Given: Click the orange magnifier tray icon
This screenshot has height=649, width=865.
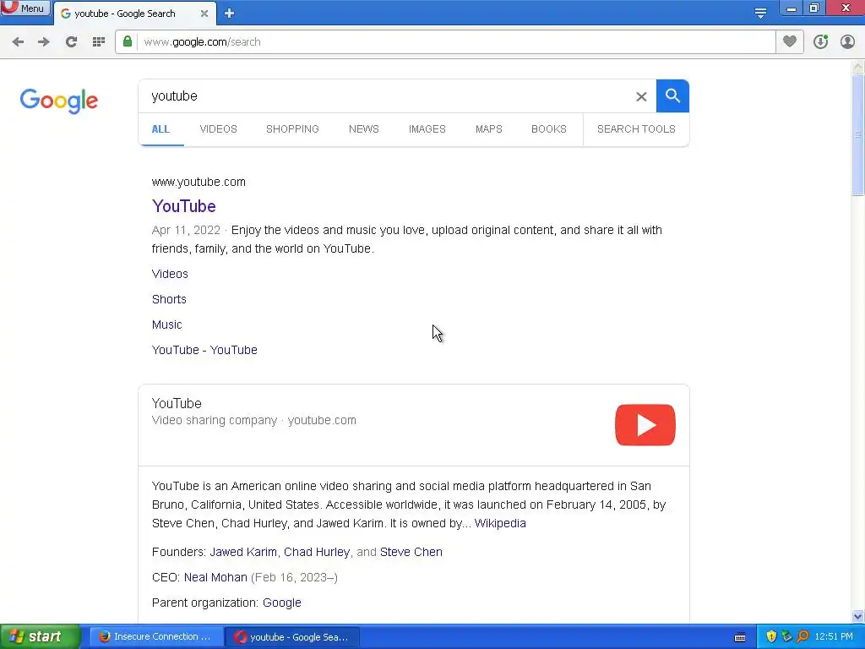Looking at the screenshot, I should tap(802, 637).
